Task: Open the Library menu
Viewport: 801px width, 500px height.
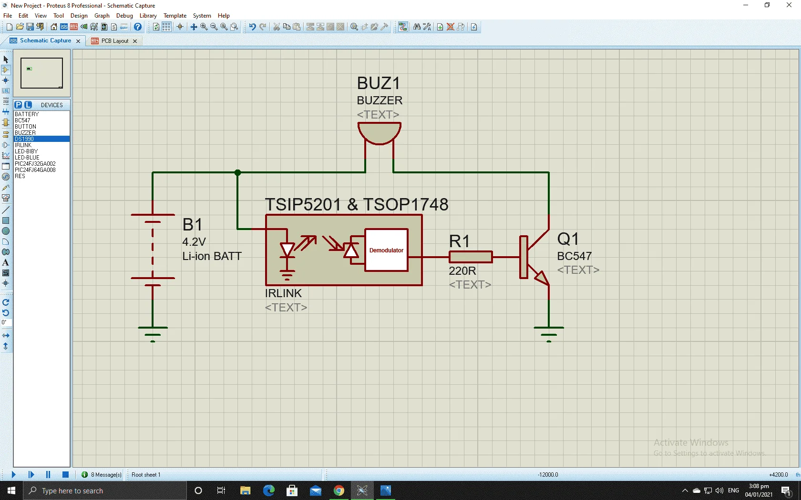Action: (148, 16)
